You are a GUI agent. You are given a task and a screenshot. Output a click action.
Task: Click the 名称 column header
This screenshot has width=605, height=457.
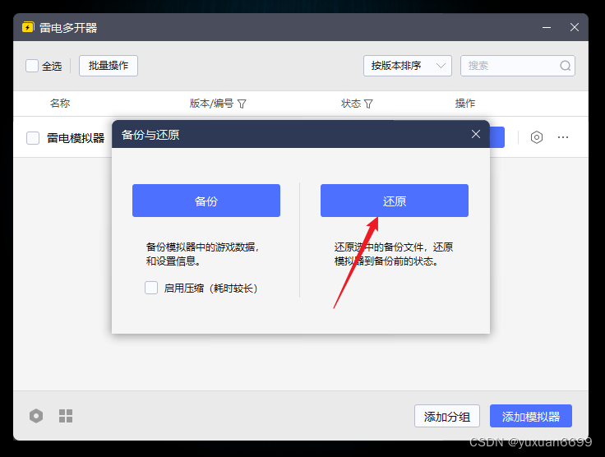point(60,104)
